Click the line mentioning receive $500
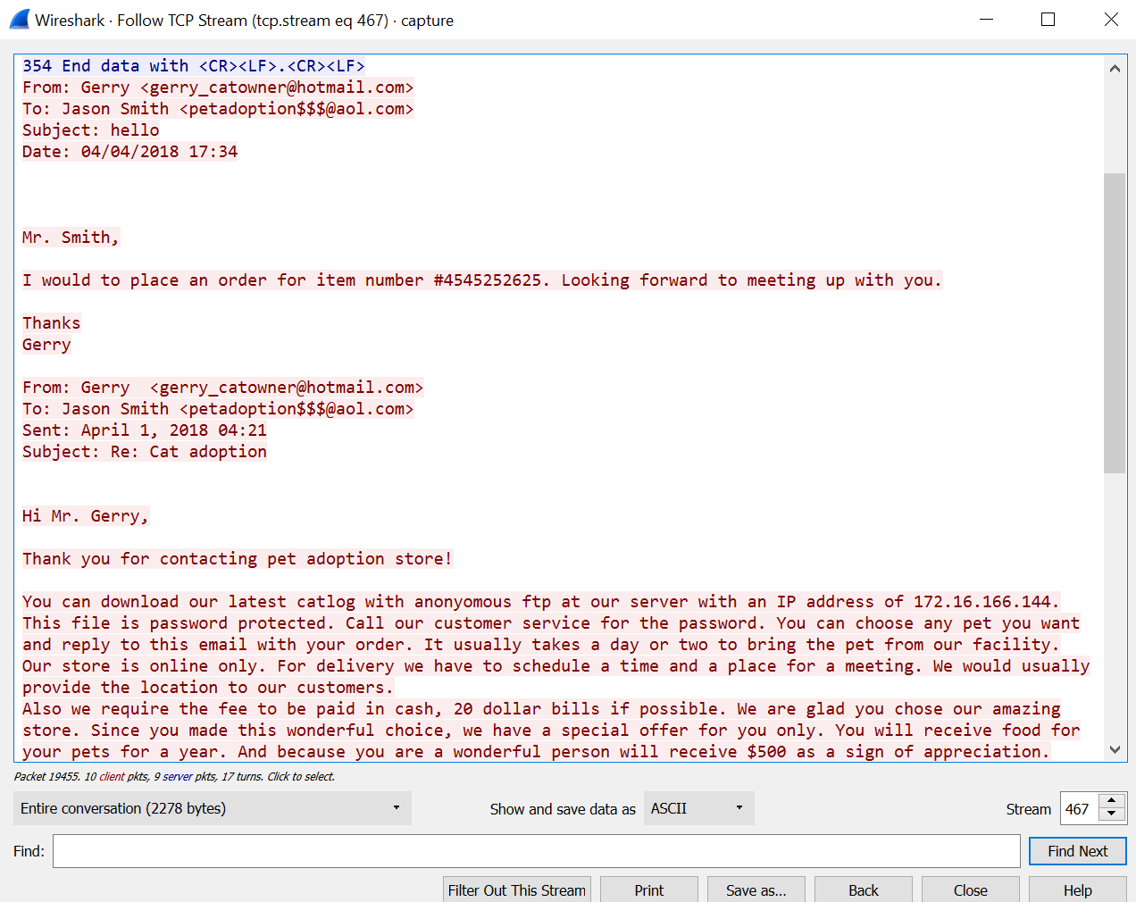1136x902 pixels. (x=536, y=752)
